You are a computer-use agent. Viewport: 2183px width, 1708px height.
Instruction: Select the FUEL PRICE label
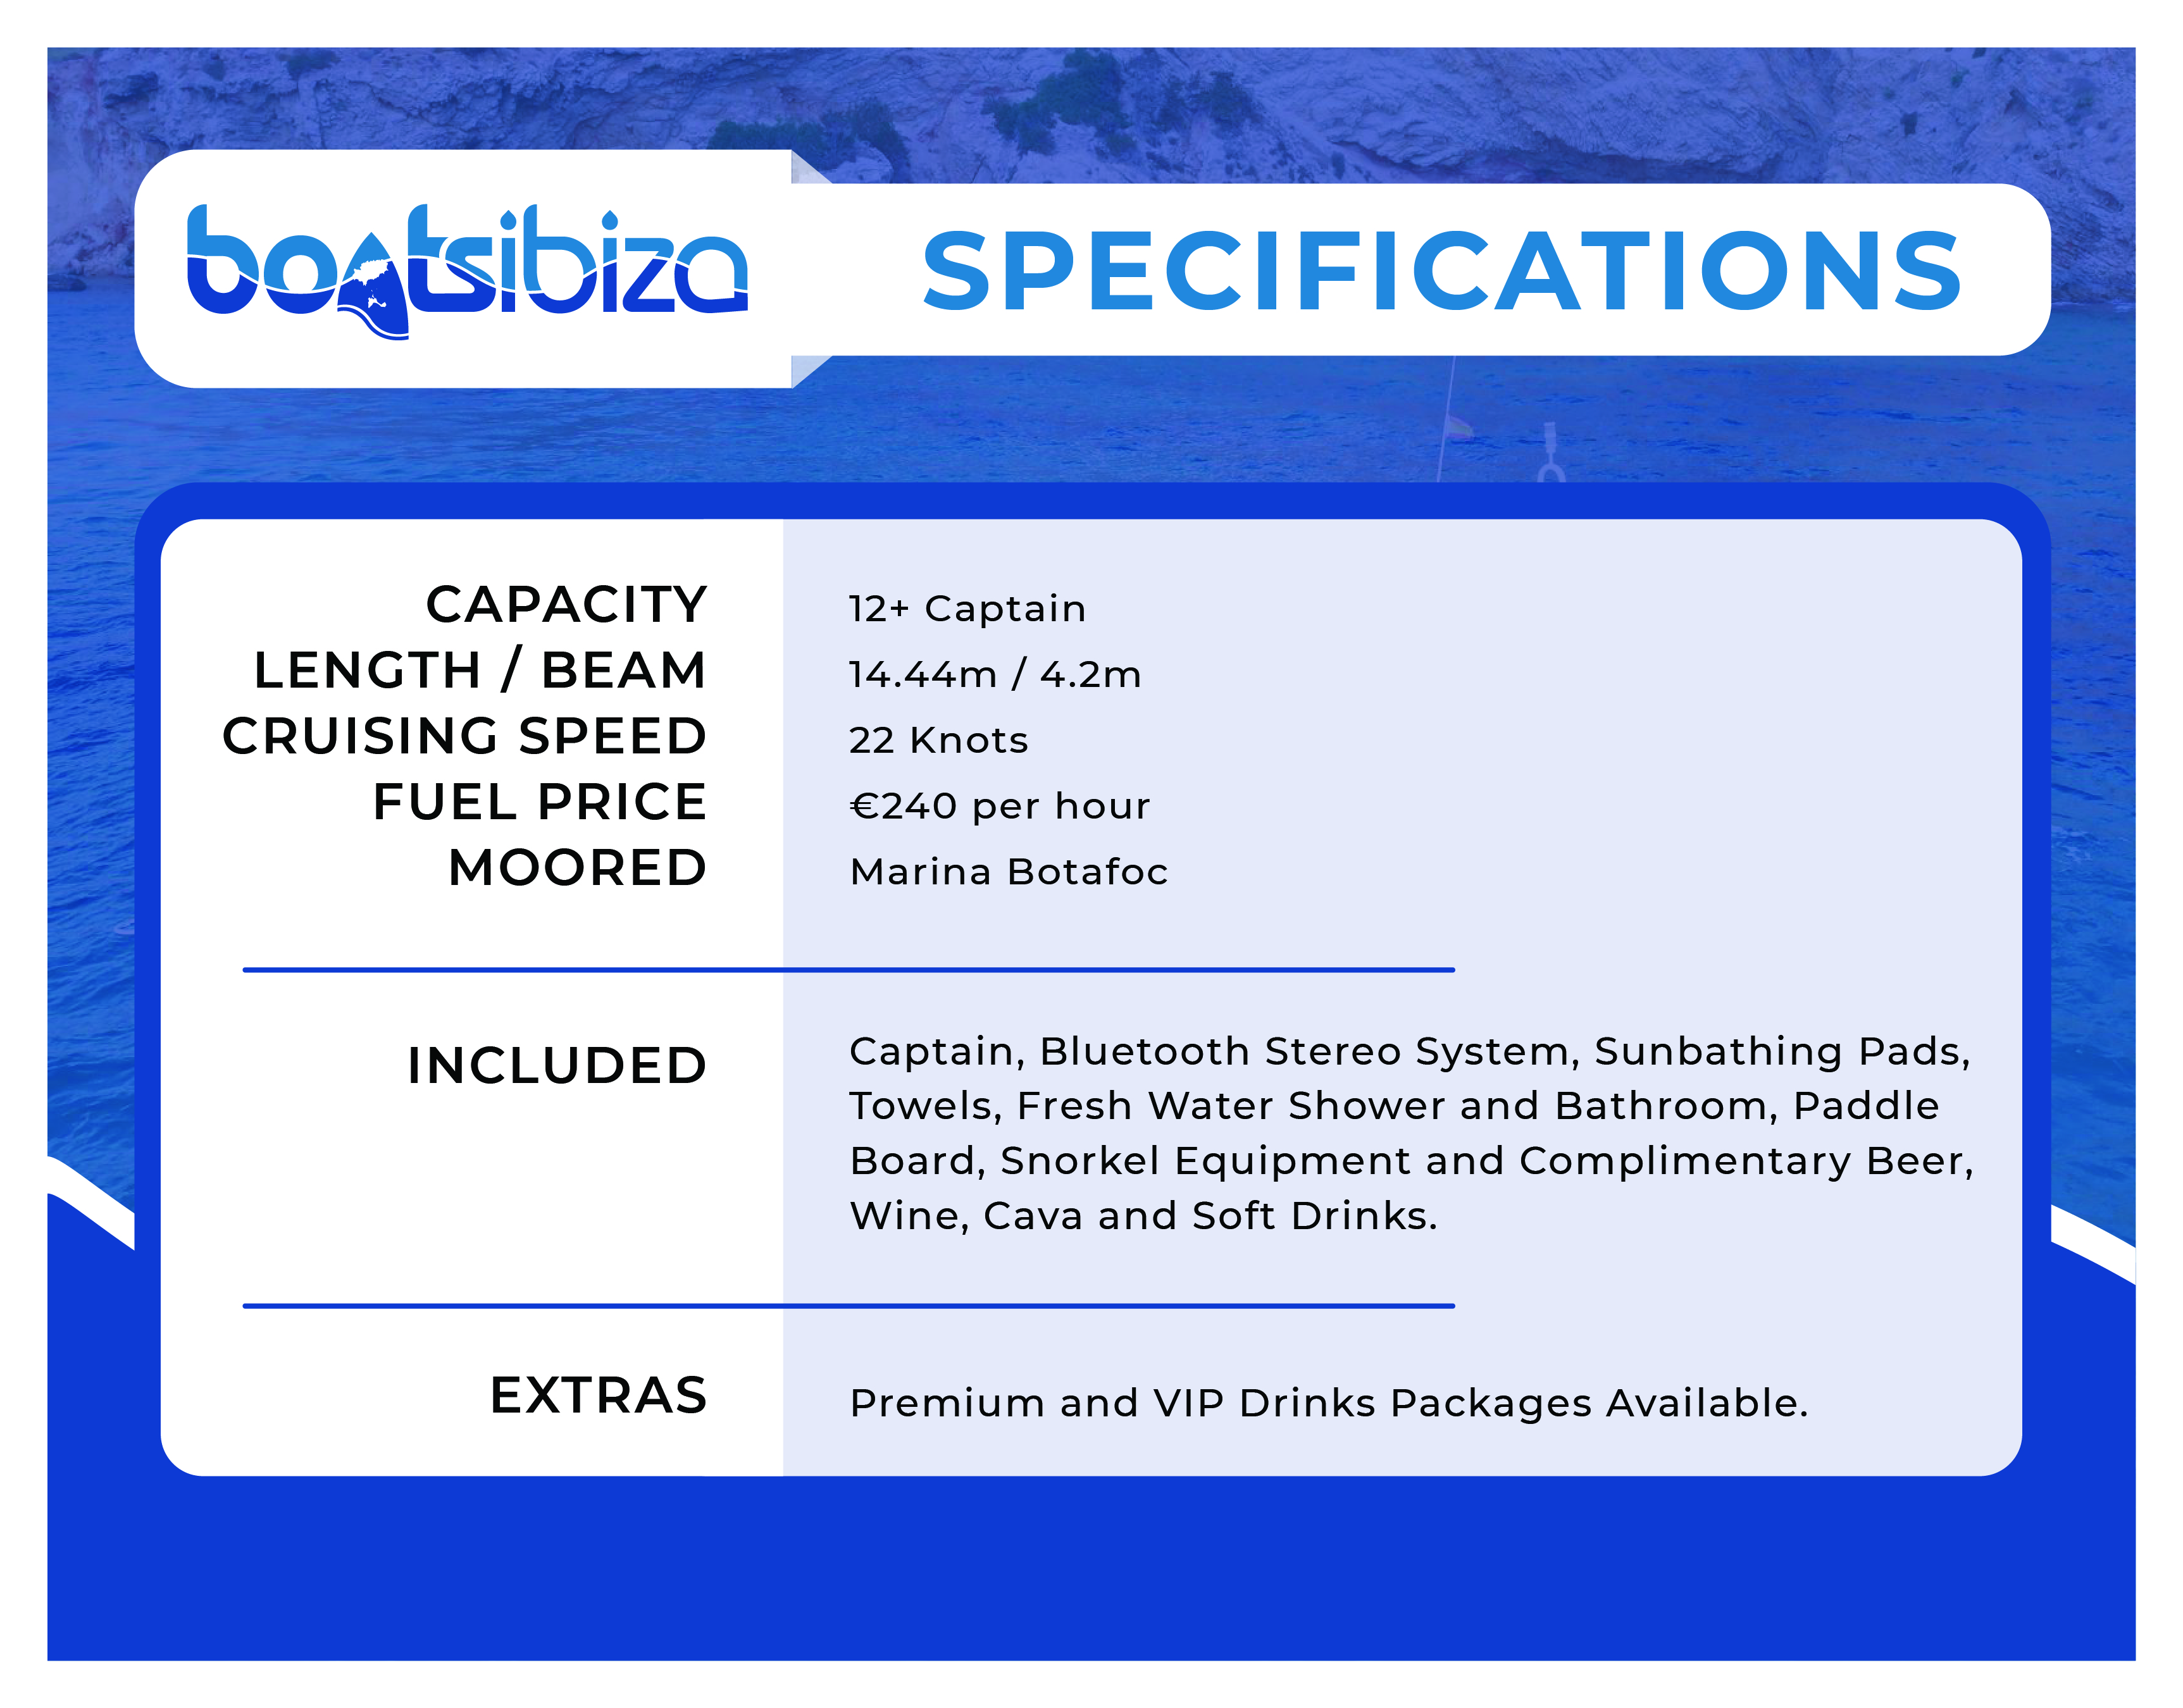[x=540, y=802]
